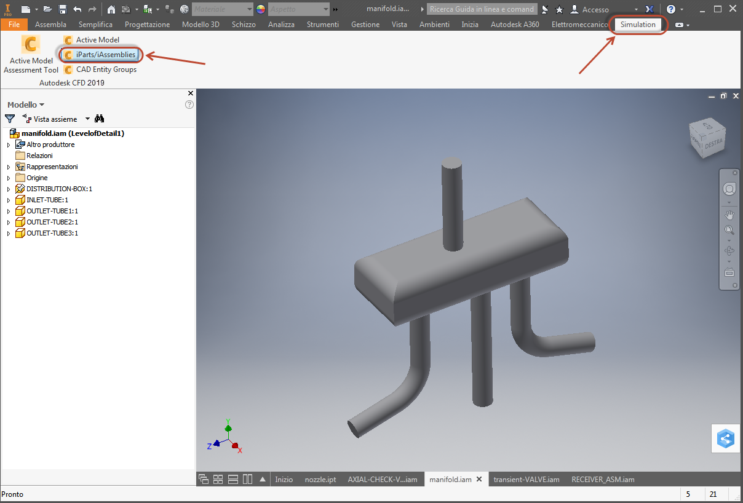Click the update/return icon next to Home
Image resolution: width=743 pixels, height=503 pixels.
(x=125, y=9)
